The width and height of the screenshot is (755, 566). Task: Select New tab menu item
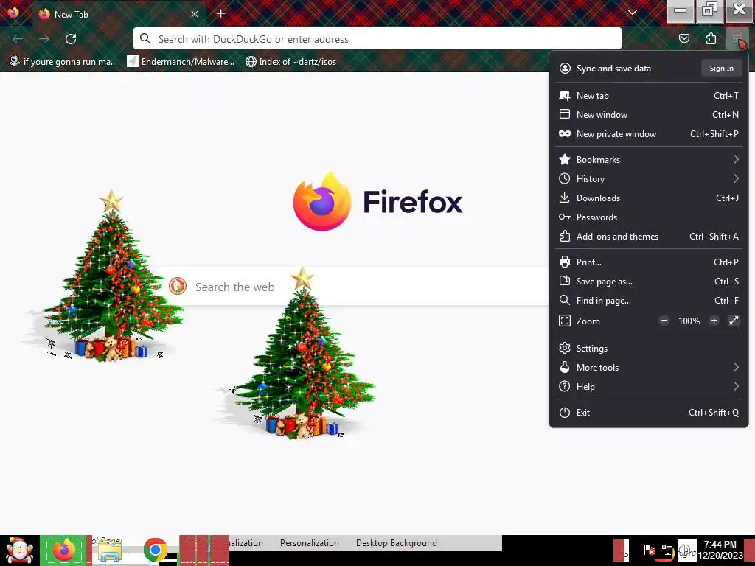coord(649,95)
